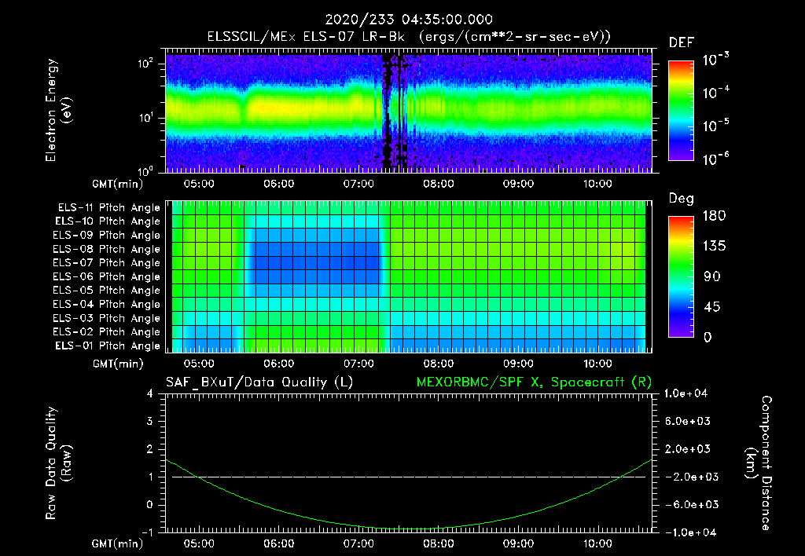Viewport: 805px width, 556px height.
Task: Click the ELS-05 Pitch Angle row label
Action: coord(107,291)
